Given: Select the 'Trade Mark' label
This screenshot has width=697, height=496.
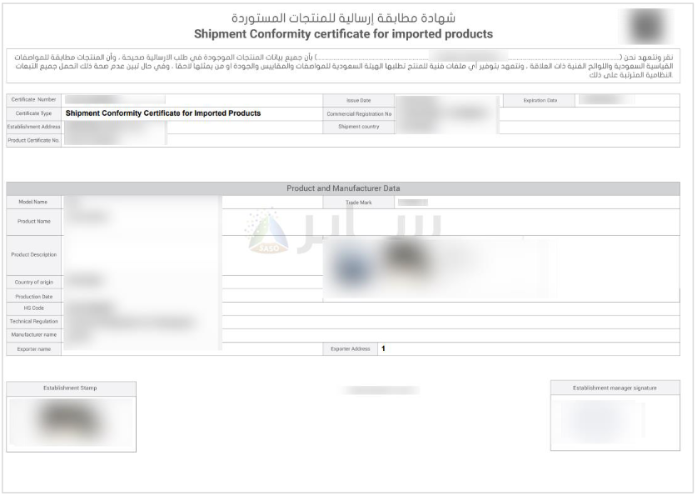Looking at the screenshot, I should point(358,203).
